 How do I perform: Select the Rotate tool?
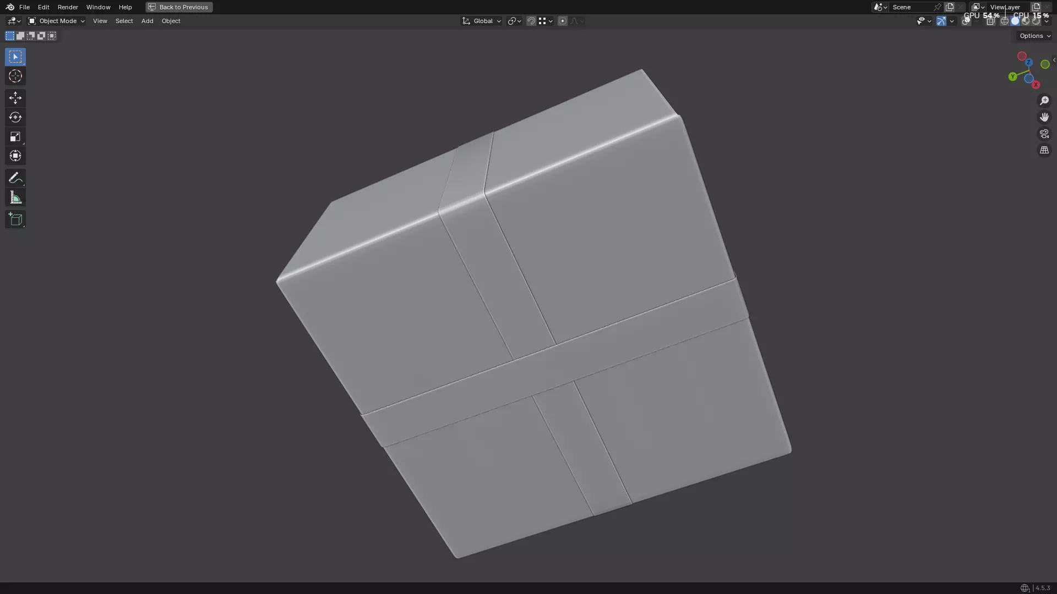coord(15,117)
